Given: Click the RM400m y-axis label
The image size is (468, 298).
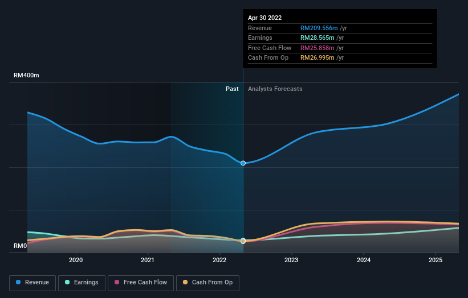Looking at the screenshot, I should point(26,75).
